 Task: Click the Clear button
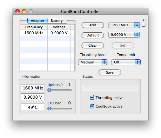coord(93,45)
